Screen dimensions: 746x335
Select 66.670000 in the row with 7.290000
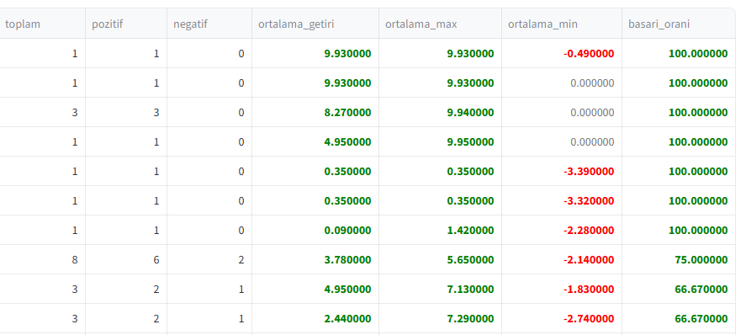point(679,319)
